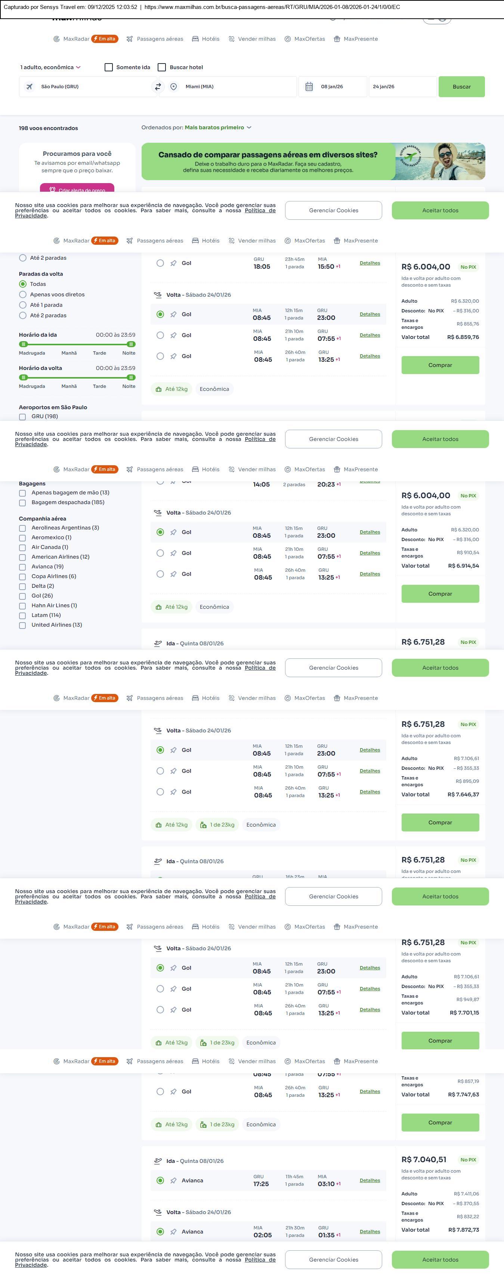Screen dimensions: 504x1278
Task: Click the bell icon on the price alert button
Action: click(52, 189)
